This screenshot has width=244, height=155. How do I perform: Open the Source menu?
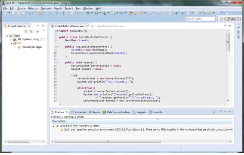[22, 9]
